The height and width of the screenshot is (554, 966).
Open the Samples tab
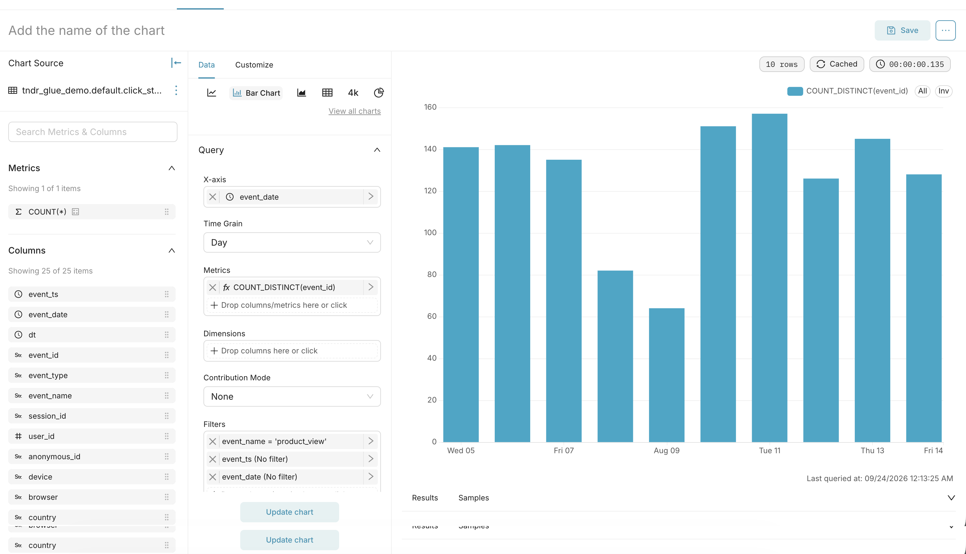[x=474, y=498]
